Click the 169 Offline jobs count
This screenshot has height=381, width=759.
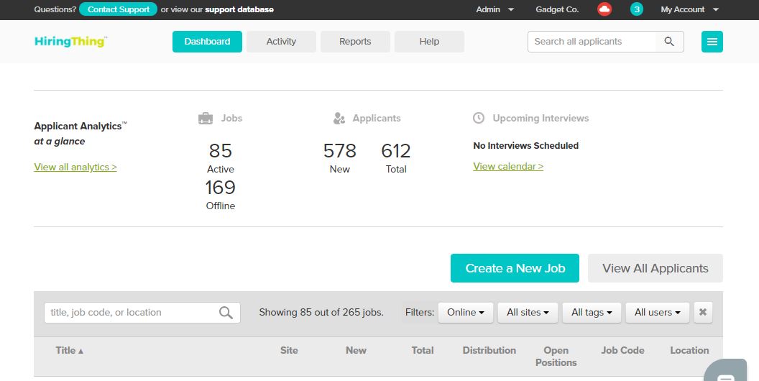pyautogui.click(x=220, y=188)
